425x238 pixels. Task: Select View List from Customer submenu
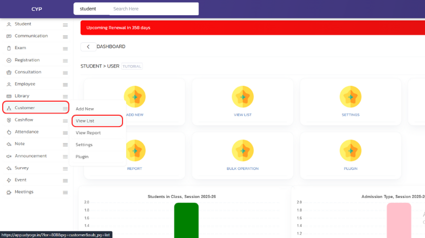click(85, 121)
